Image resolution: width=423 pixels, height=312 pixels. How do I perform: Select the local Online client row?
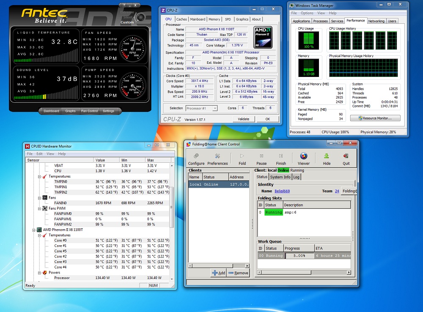tap(219, 184)
